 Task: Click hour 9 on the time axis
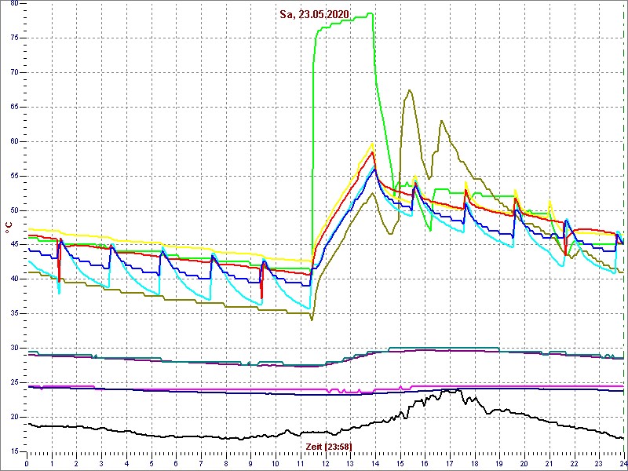(x=250, y=463)
